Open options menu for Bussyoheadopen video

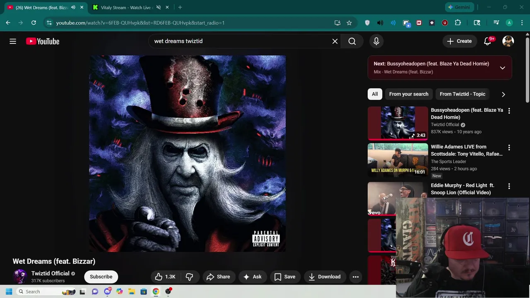coord(509,111)
